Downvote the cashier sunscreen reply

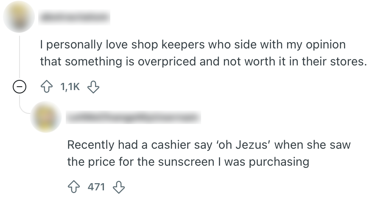click(119, 187)
